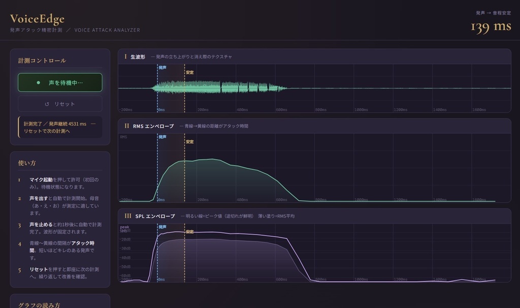The width and height of the screenshot is (520, 308).
Task: Click how-to step 5 リセット instruction
Action: point(60,273)
